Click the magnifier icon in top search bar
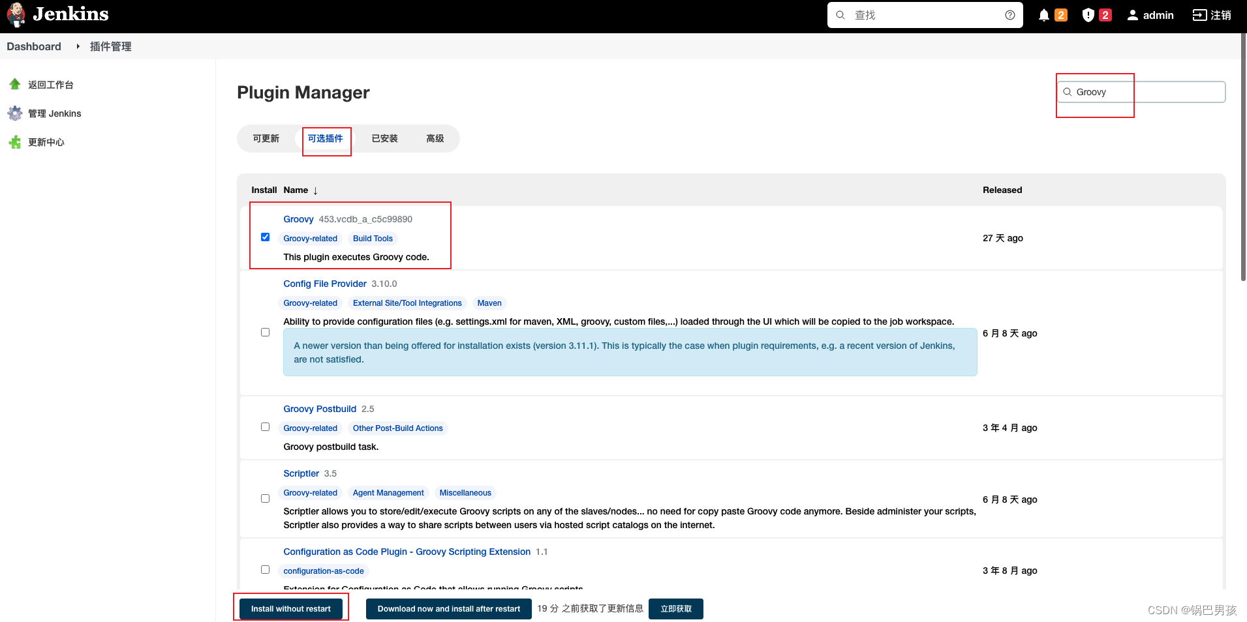This screenshot has width=1247, height=622. click(840, 15)
